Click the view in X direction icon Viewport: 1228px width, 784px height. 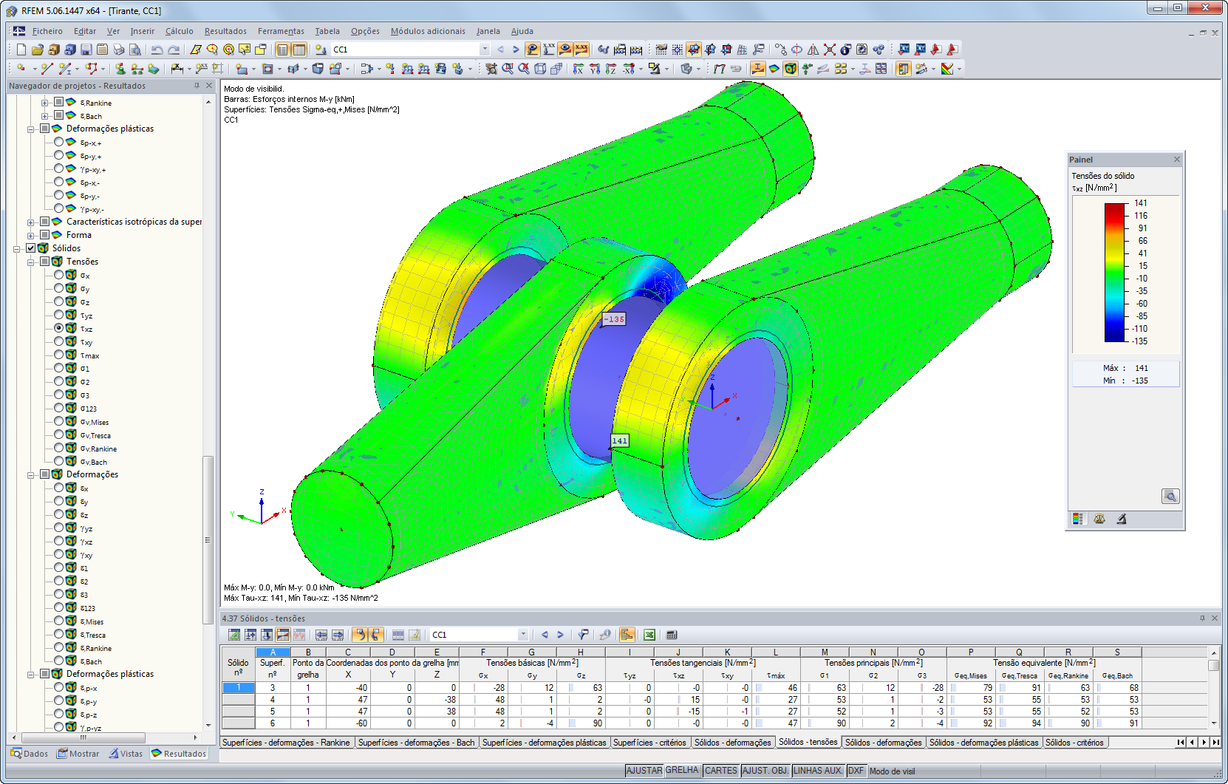(x=579, y=69)
